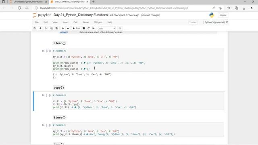This screenshot has height=145, width=258.
Task: Click the my_dict.clear() code line
Action: [x=63, y=66]
